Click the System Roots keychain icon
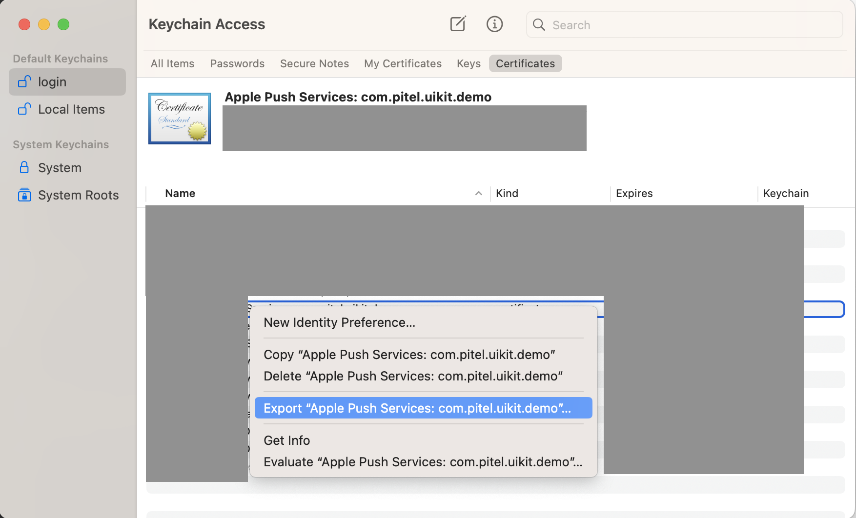 24,195
